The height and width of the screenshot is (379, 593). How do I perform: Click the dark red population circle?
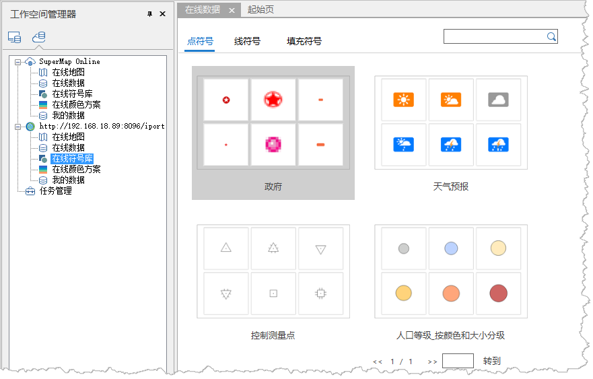pyautogui.click(x=498, y=293)
